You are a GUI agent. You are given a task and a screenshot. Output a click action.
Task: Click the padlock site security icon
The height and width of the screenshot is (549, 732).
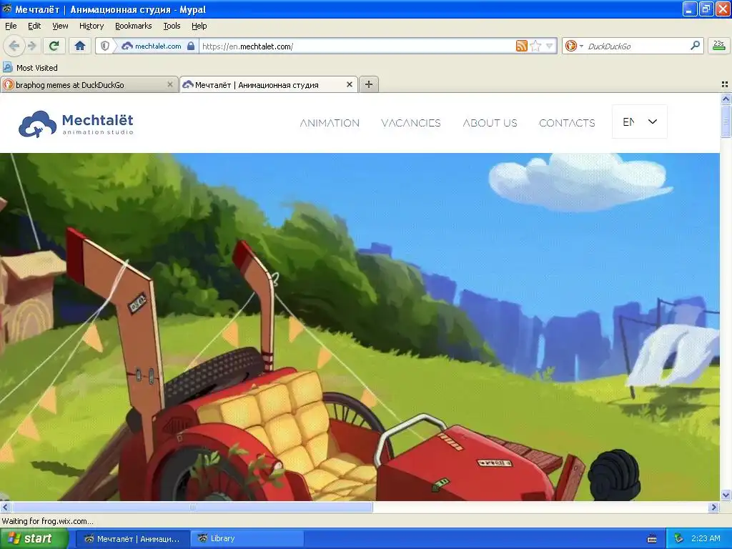190,46
